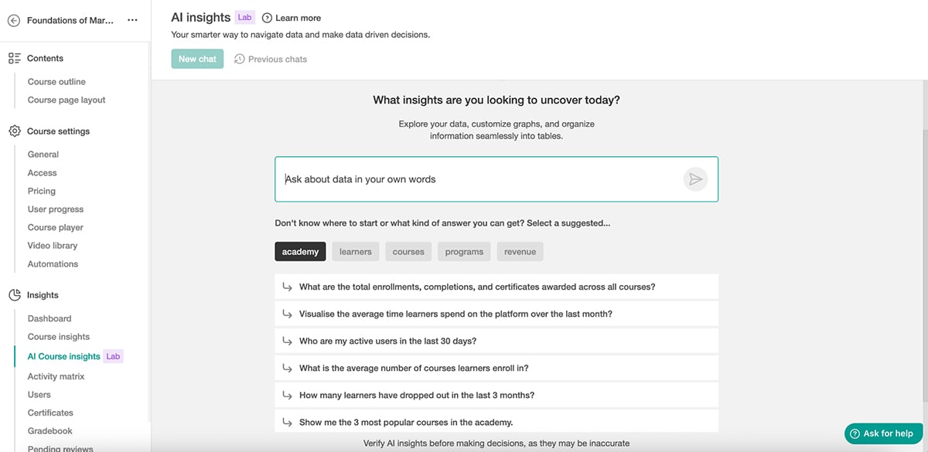Switch to the revenue category chip
This screenshot has height=452, width=928.
point(520,251)
